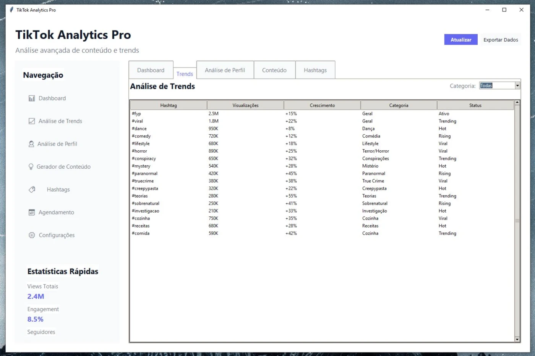Screen dimensions: 535x356
Task: Click the 2.5M views cell
Action: (214, 114)
